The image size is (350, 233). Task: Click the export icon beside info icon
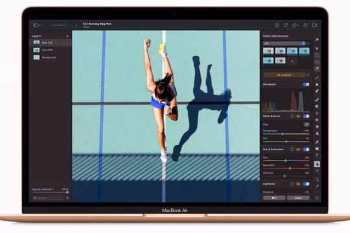tap(286, 25)
